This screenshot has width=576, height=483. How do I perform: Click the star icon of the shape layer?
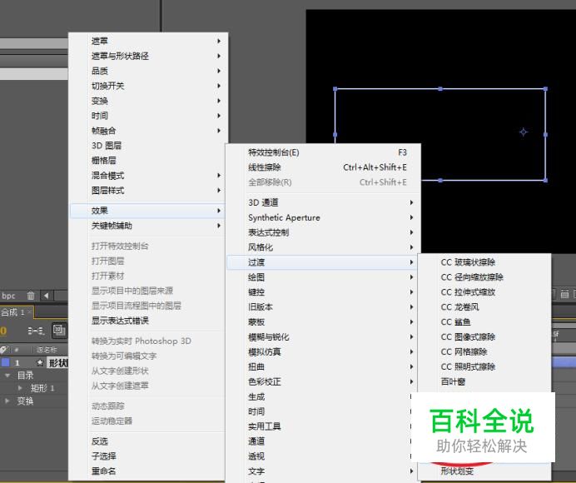pyautogui.click(x=40, y=363)
